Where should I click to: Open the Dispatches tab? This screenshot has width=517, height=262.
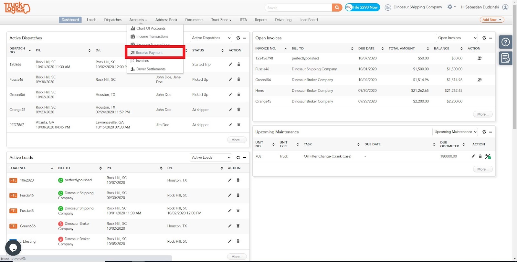pos(113,20)
